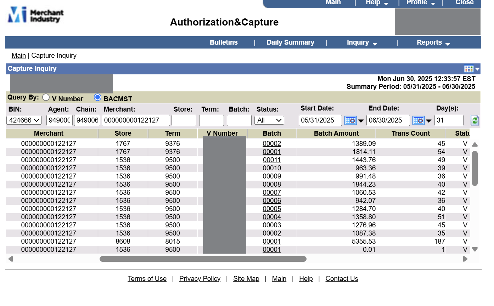Click the Trans Count column header
Image resolution: width=494 pixels, height=306 pixels.
411,134
